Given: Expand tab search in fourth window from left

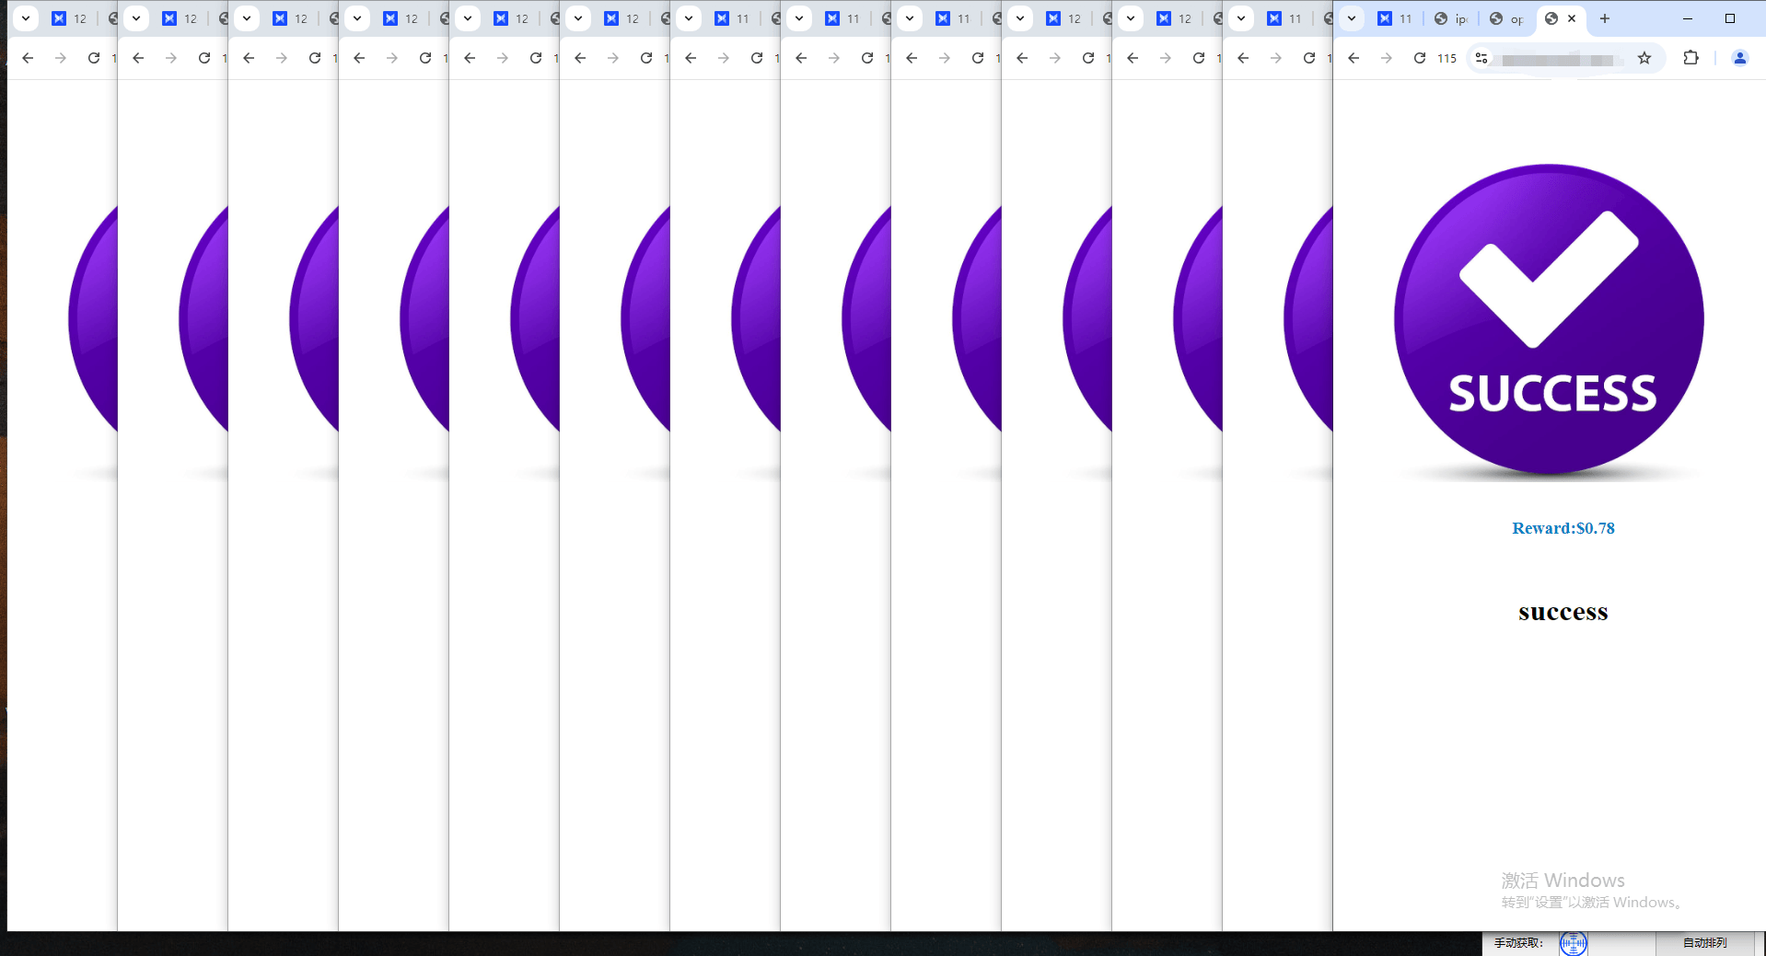Looking at the screenshot, I should [357, 18].
